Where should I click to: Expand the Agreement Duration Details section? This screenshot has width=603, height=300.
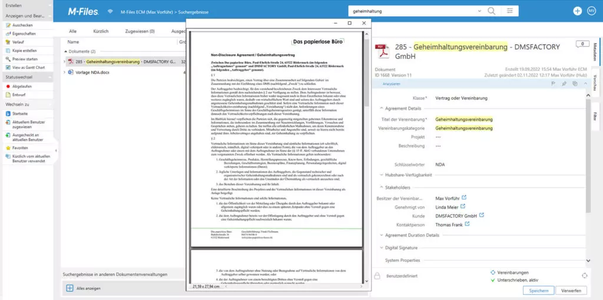pos(382,235)
